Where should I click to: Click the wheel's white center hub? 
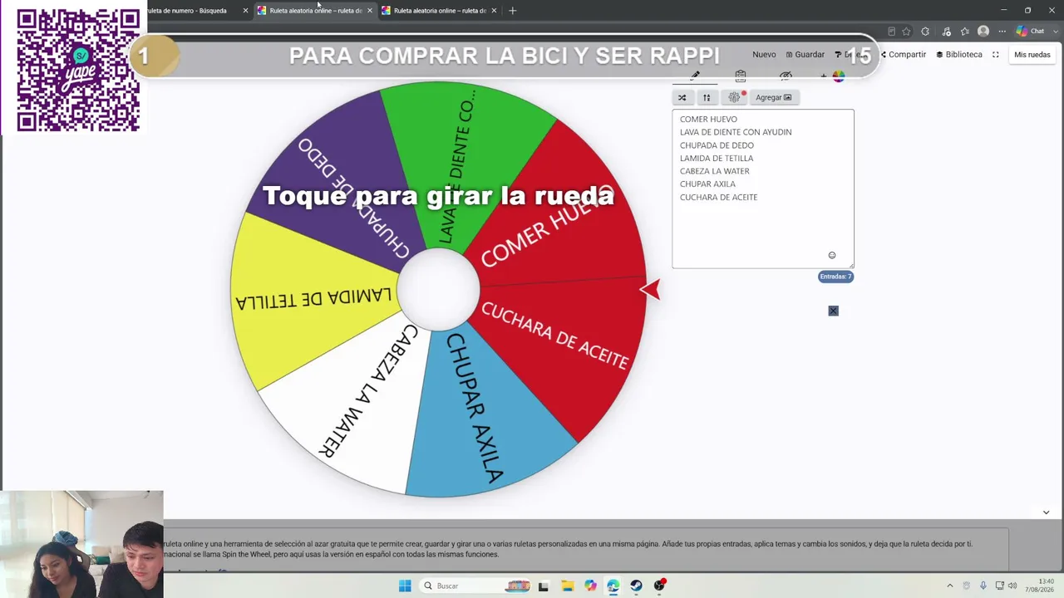pyautogui.click(x=438, y=289)
